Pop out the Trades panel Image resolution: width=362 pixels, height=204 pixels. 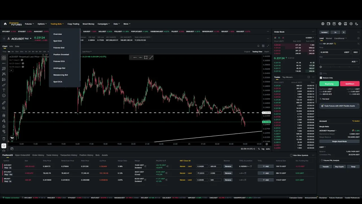click(309, 77)
